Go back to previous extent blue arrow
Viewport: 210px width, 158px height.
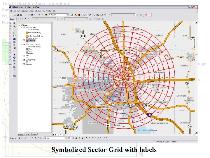tap(14, 42)
